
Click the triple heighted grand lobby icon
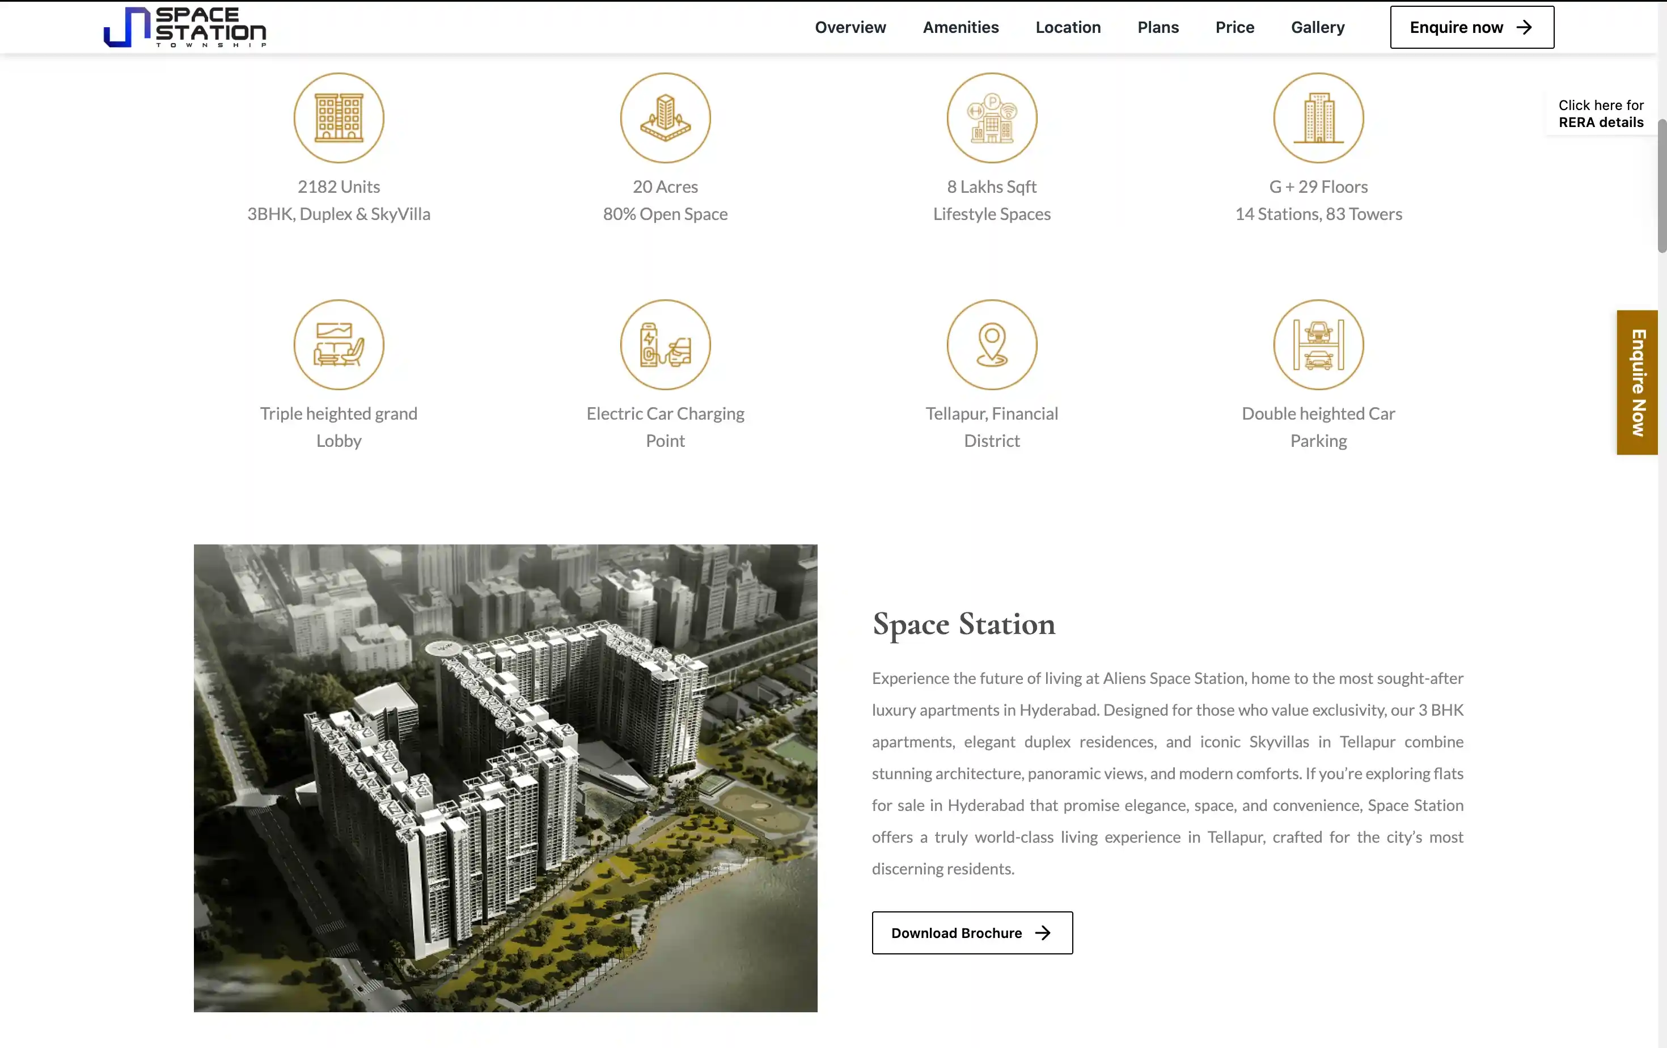click(339, 344)
